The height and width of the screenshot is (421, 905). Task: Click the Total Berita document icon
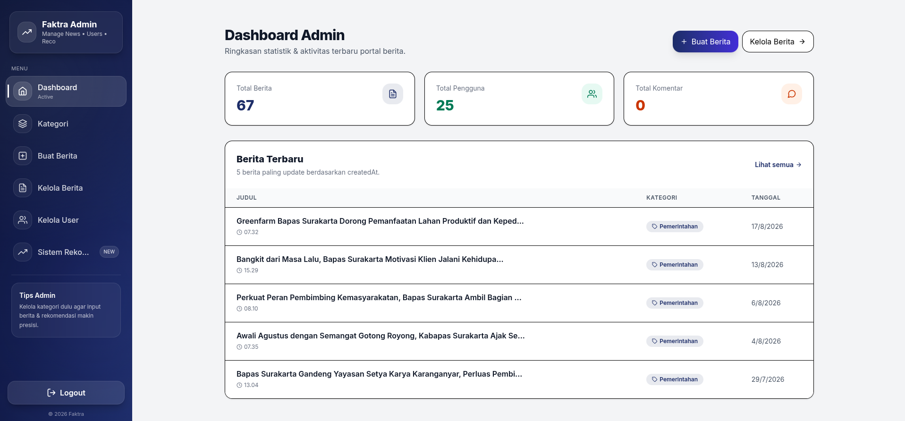393,94
